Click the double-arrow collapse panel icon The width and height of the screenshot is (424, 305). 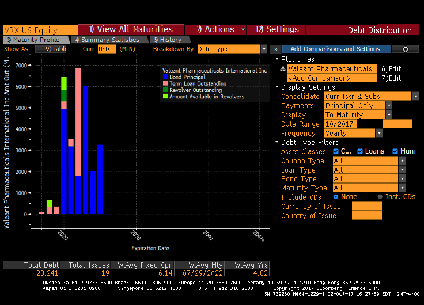pos(275,49)
